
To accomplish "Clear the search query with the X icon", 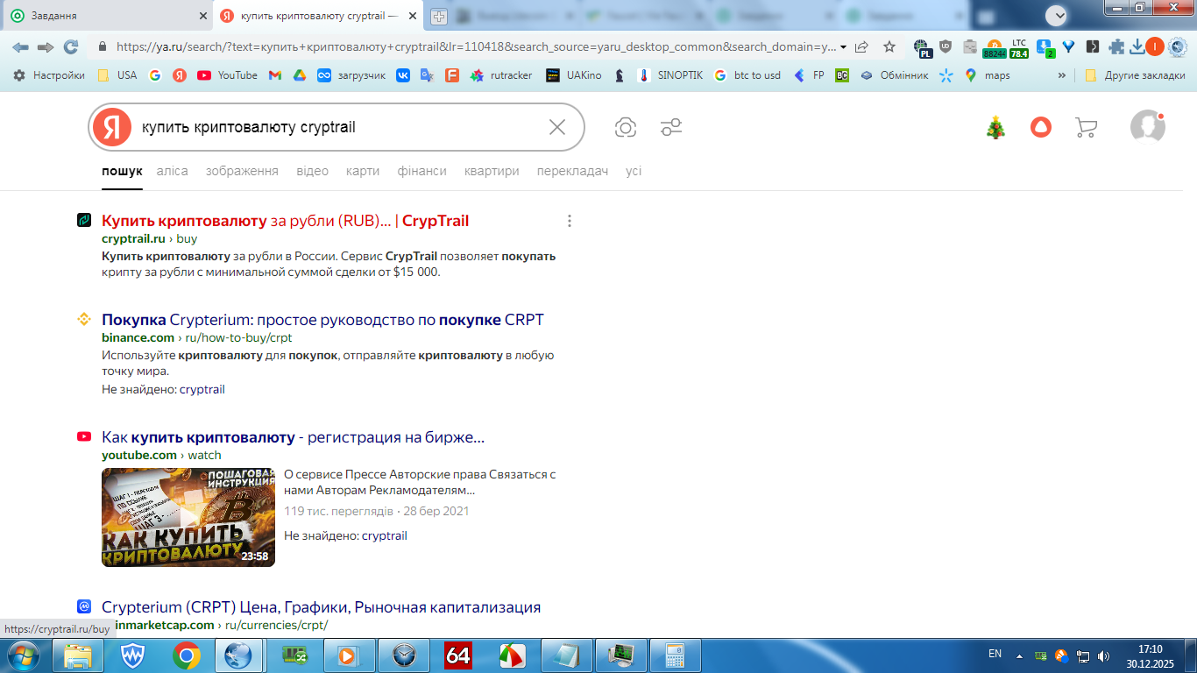I will tap(557, 128).
